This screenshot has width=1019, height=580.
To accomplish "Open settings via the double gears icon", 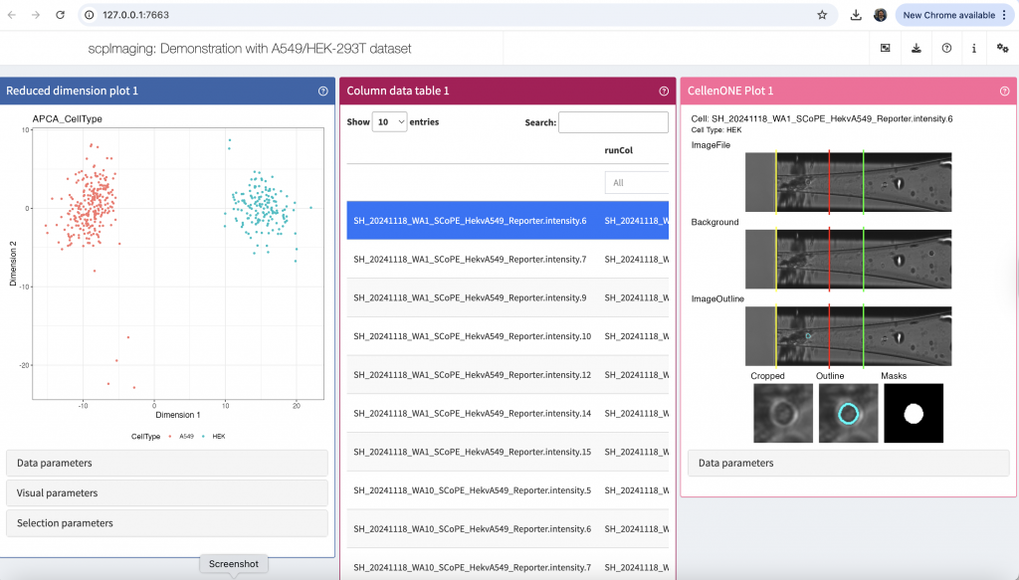I will tap(1002, 48).
